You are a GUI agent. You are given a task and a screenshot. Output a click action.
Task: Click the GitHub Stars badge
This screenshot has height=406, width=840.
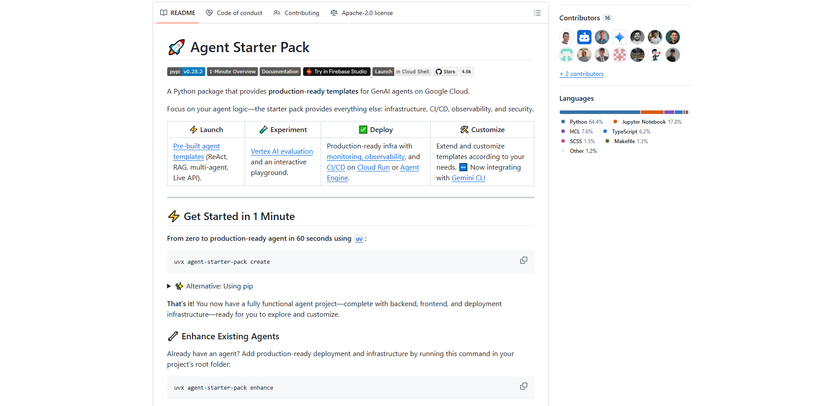(453, 72)
